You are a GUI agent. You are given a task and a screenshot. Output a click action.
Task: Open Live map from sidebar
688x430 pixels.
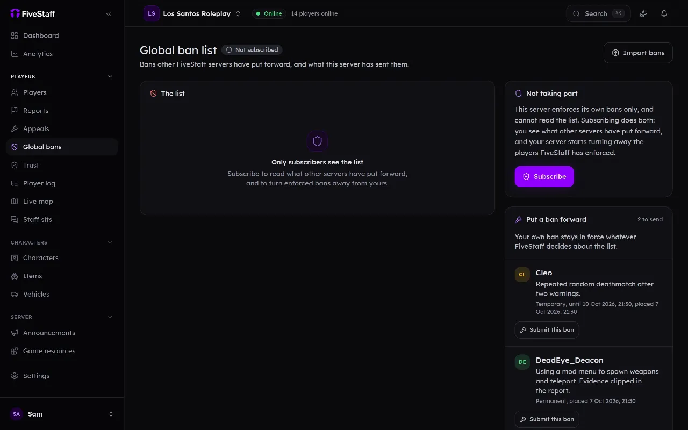point(62,202)
